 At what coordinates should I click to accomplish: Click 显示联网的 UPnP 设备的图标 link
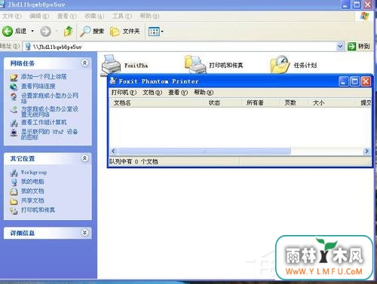(x=49, y=134)
